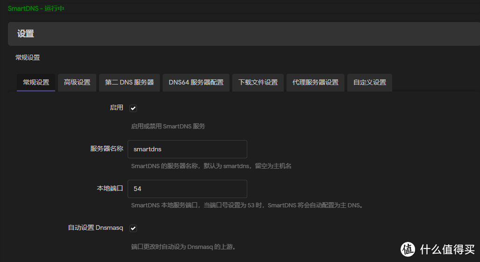Toggle the 启用 checkbox
This screenshot has height=262, width=480.
coord(133,108)
